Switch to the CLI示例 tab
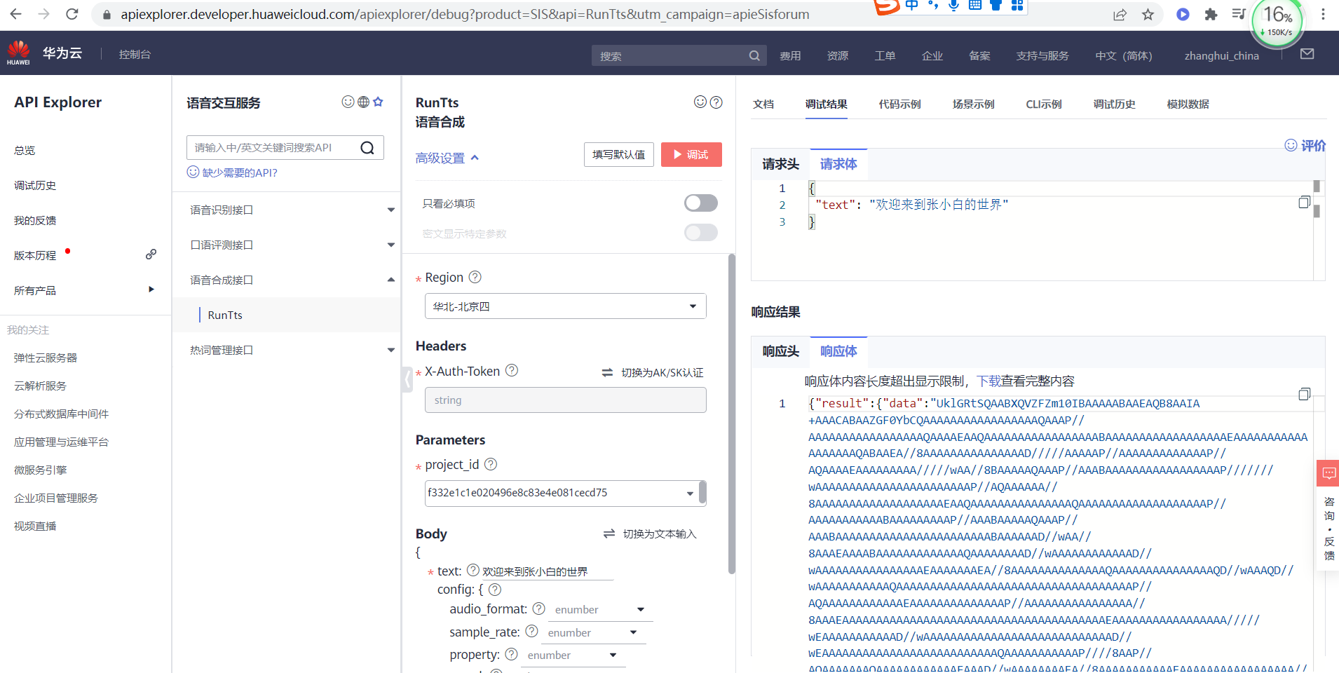 1044,104
